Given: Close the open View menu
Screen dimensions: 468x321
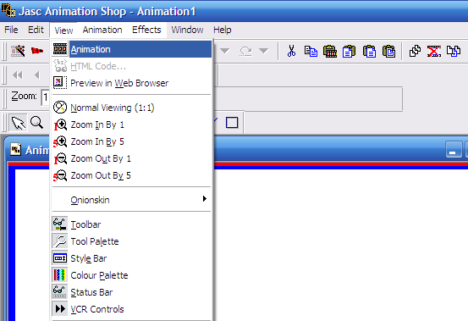Looking at the screenshot, I should coord(63,30).
